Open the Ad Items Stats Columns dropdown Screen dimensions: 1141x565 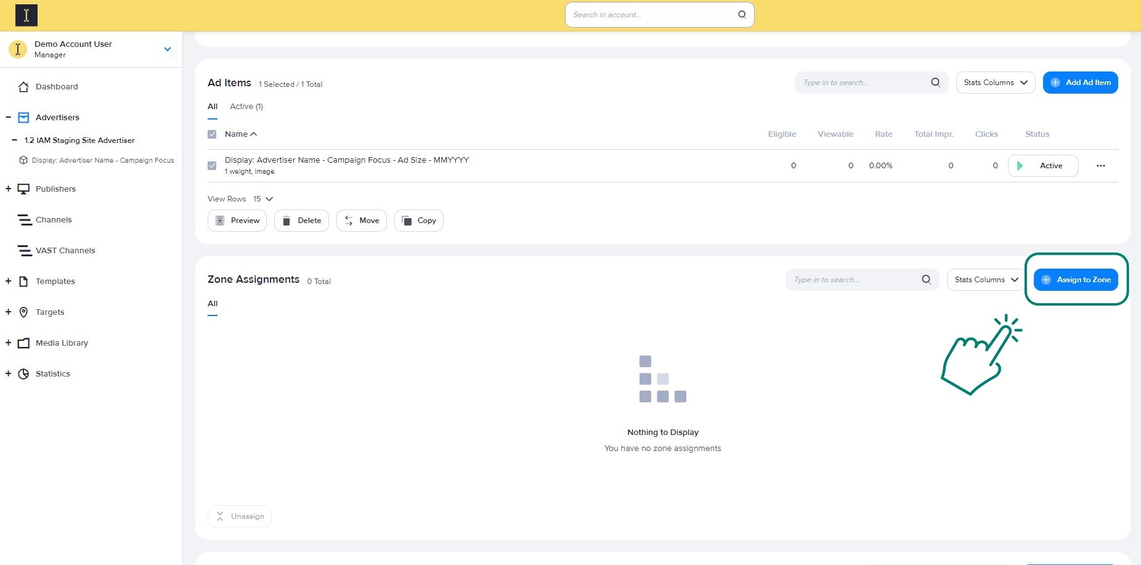[x=995, y=83]
